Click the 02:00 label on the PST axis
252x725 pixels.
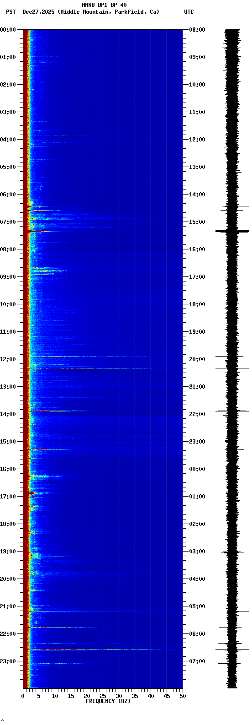point(8,85)
